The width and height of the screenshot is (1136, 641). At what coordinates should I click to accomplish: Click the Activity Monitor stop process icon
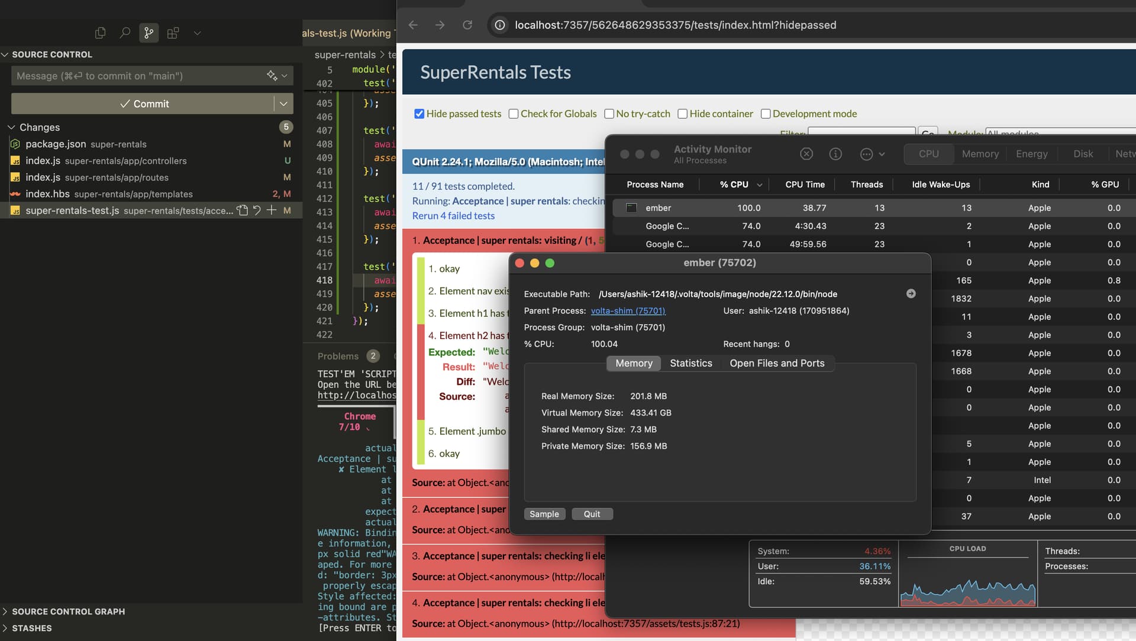coord(806,154)
